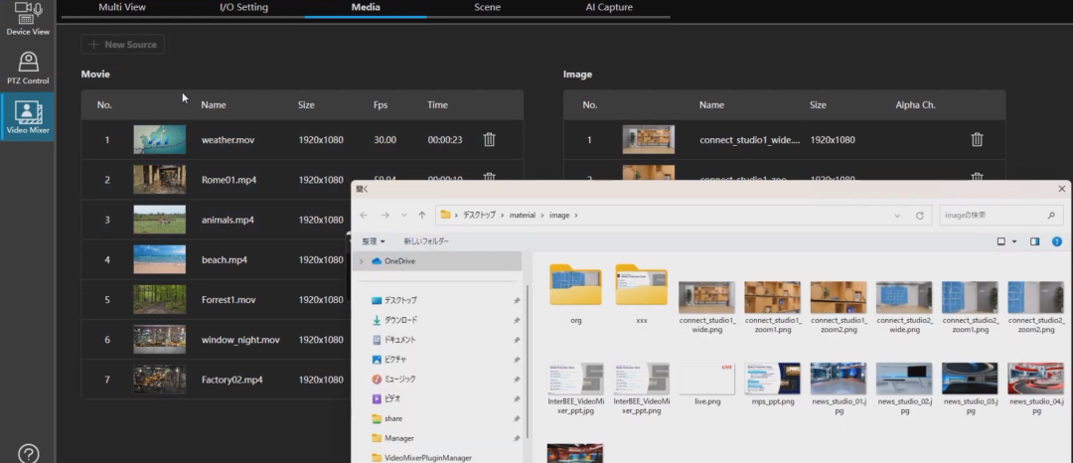Expand the OneDrive tree node

tap(360, 261)
